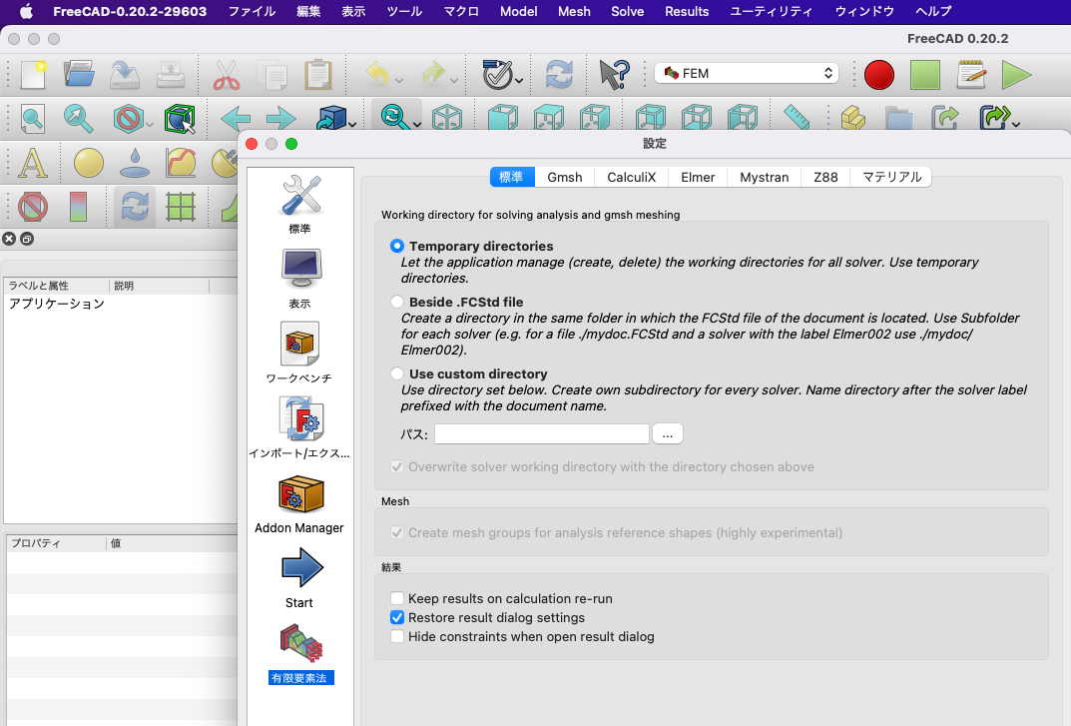Open the ファイル menu

(252, 12)
